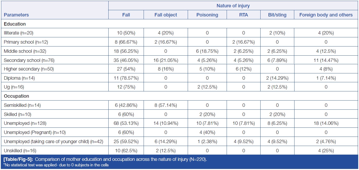Image resolution: width=359 pixels, height=170 pixels.
Task: Click the "Occupation" section heading
Action: pyautogui.click(x=16, y=96)
